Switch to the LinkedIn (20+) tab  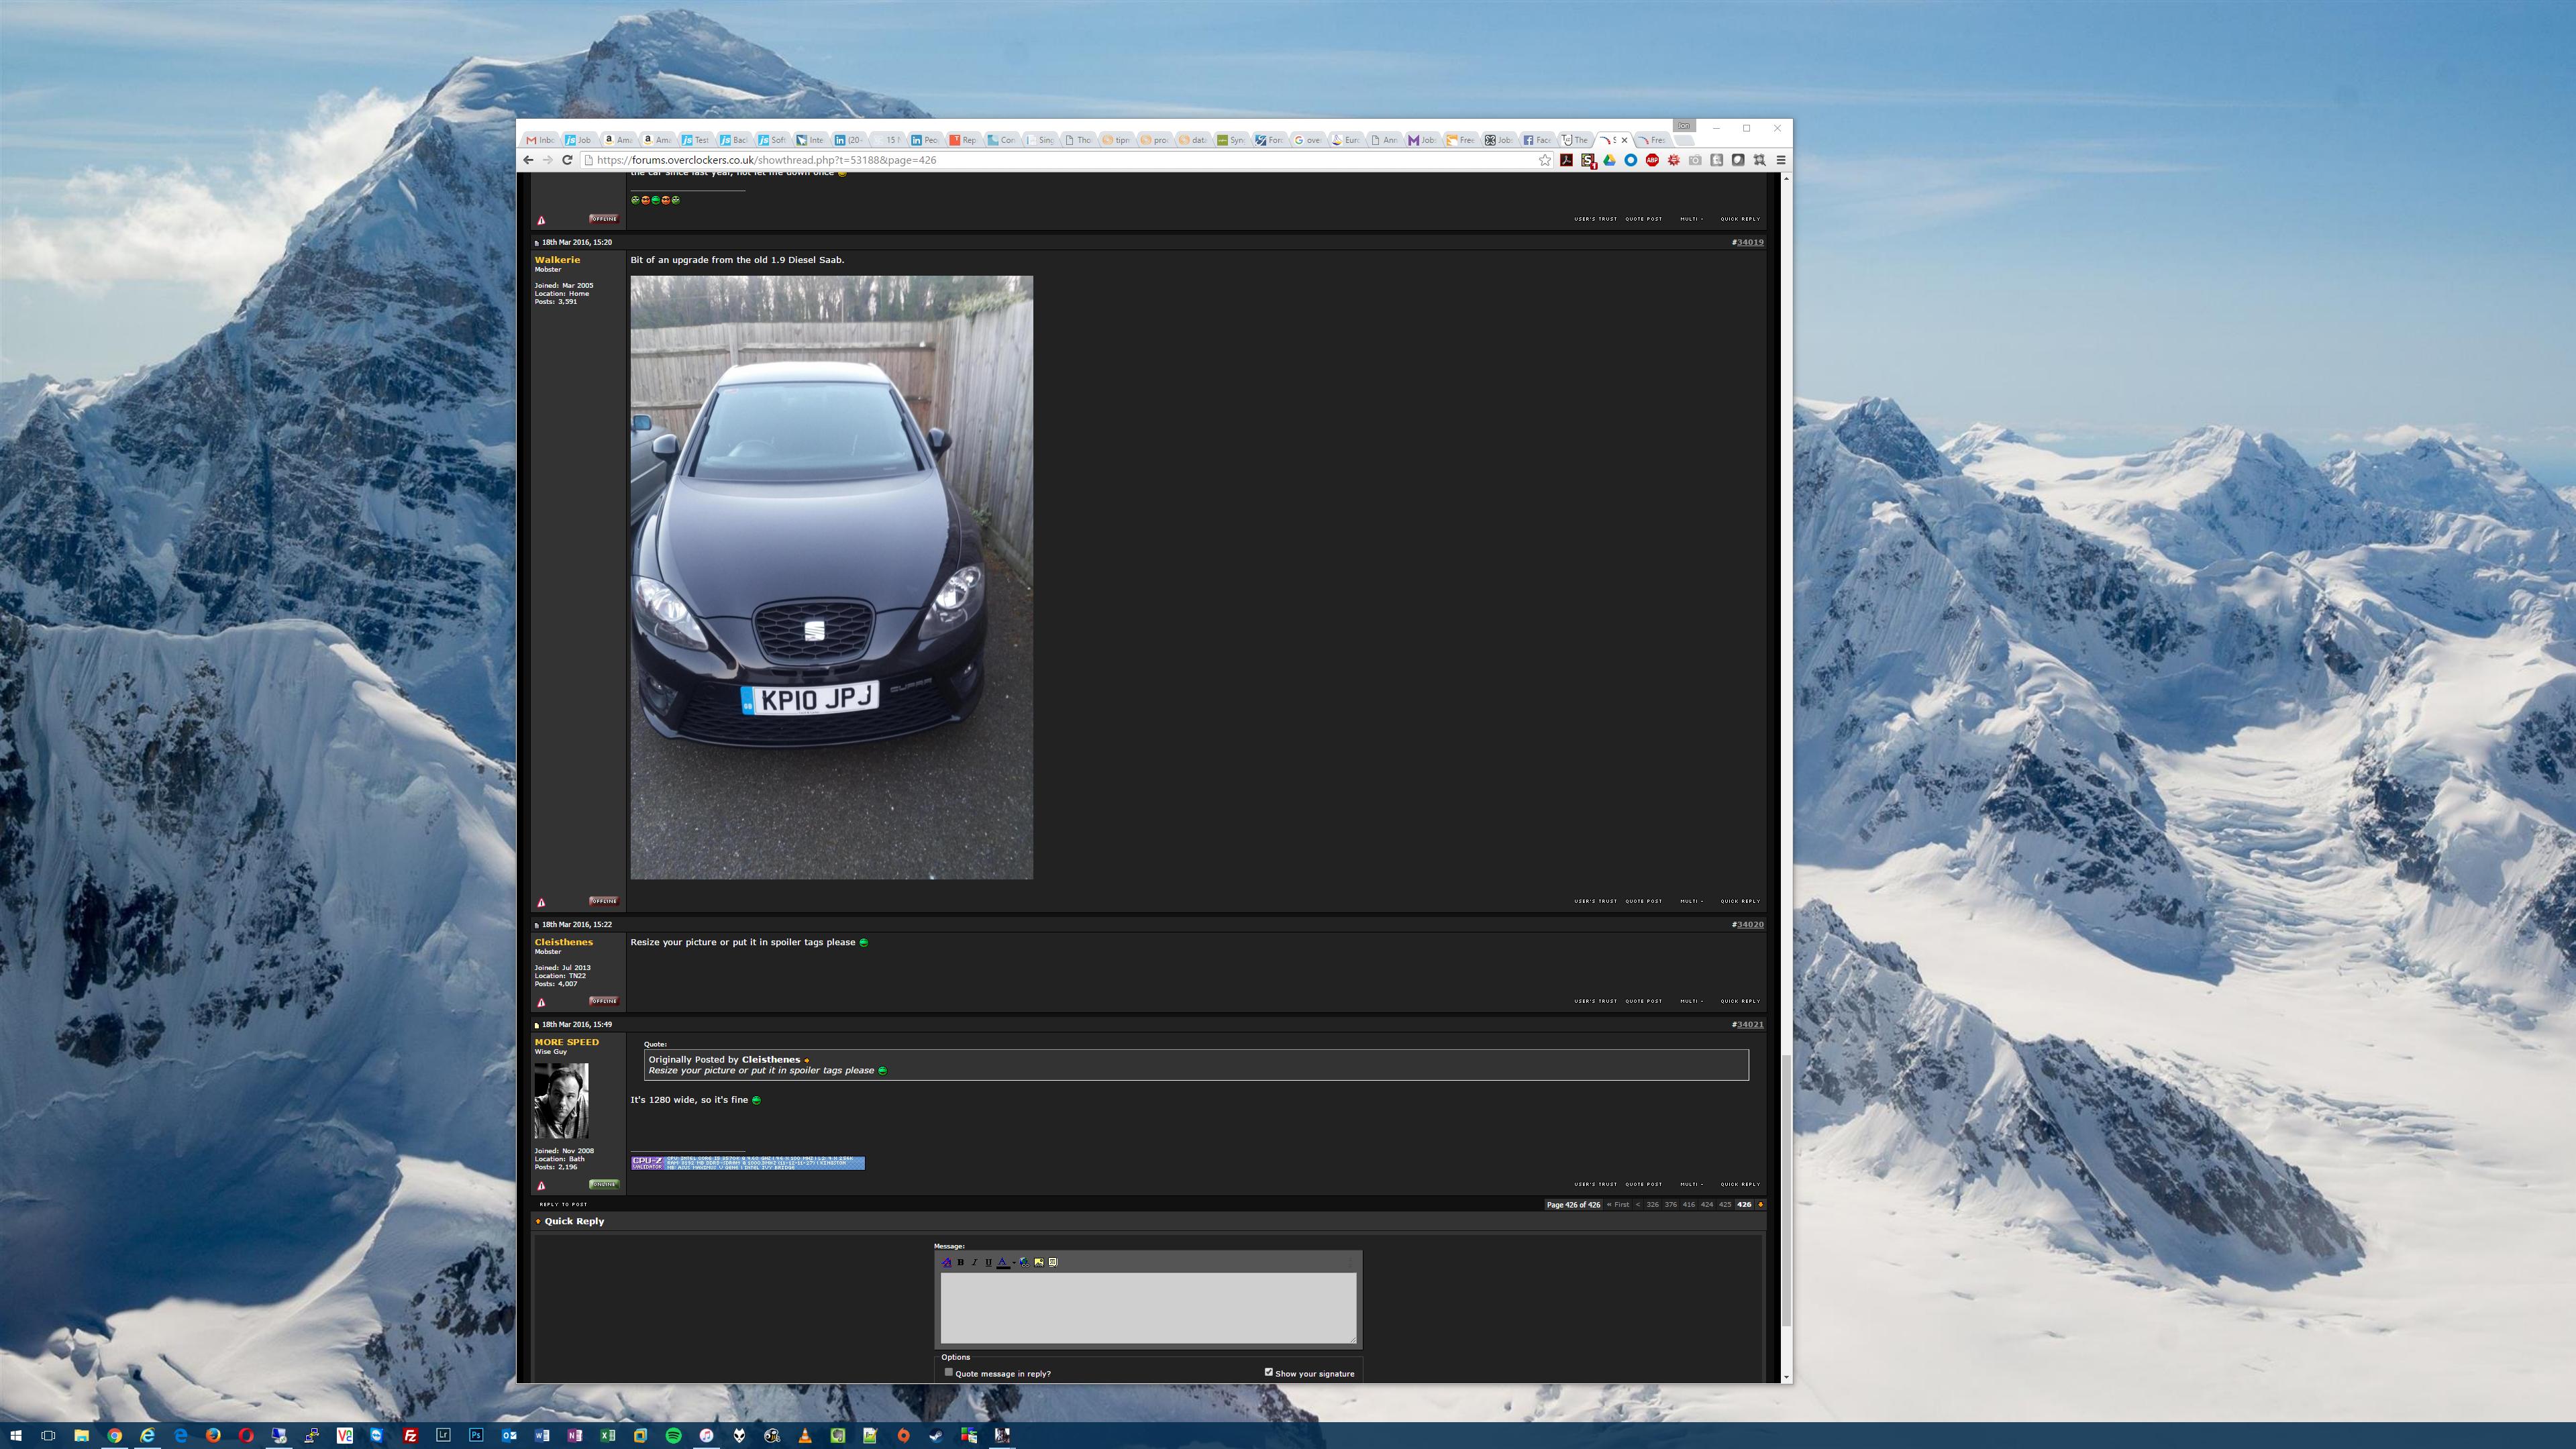tap(850, 140)
